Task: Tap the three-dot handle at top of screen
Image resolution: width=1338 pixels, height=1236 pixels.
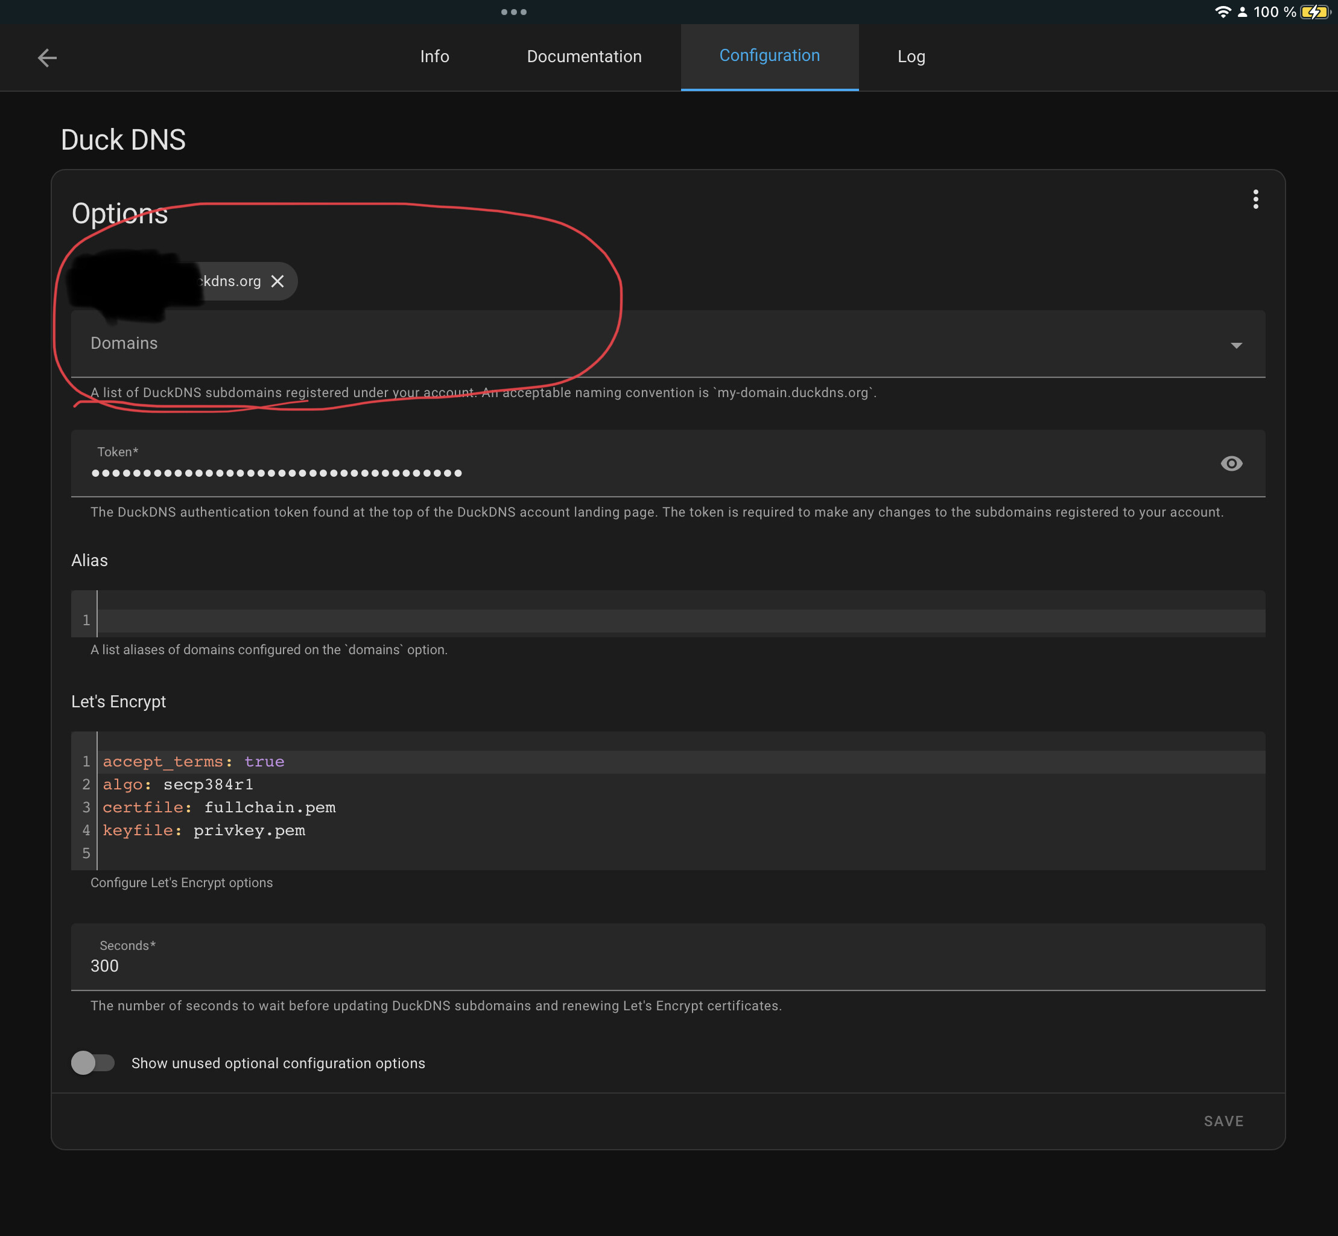Action: [x=513, y=11]
